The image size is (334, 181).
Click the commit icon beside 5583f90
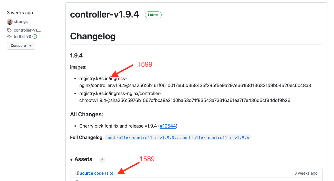click(9, 36)
